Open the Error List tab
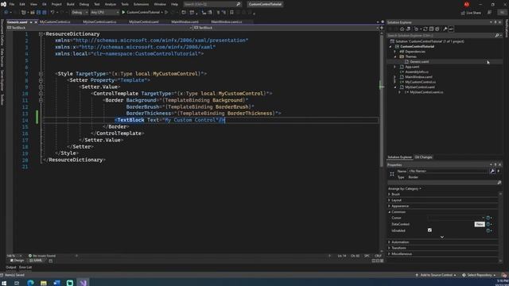 point(25,267)
